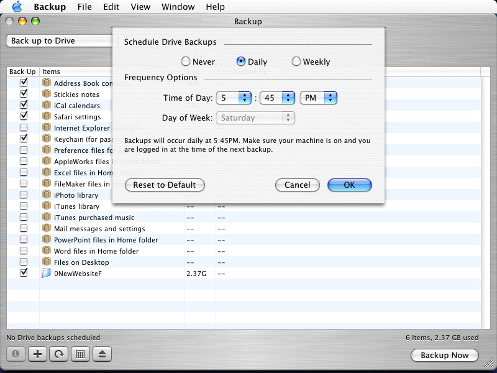The width and height of the screenshot is (497, 373).
Task: Uncheck the 0NewWebsiteF backup checkbox
Action: tap(24, 272)
